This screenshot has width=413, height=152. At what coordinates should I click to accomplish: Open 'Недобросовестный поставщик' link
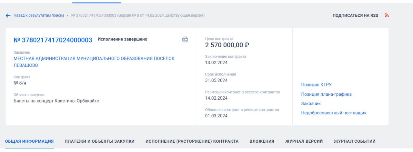[x=334, y=113]
